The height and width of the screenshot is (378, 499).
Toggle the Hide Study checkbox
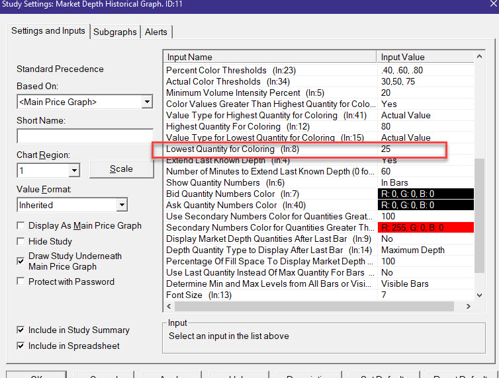pos(21,241)
